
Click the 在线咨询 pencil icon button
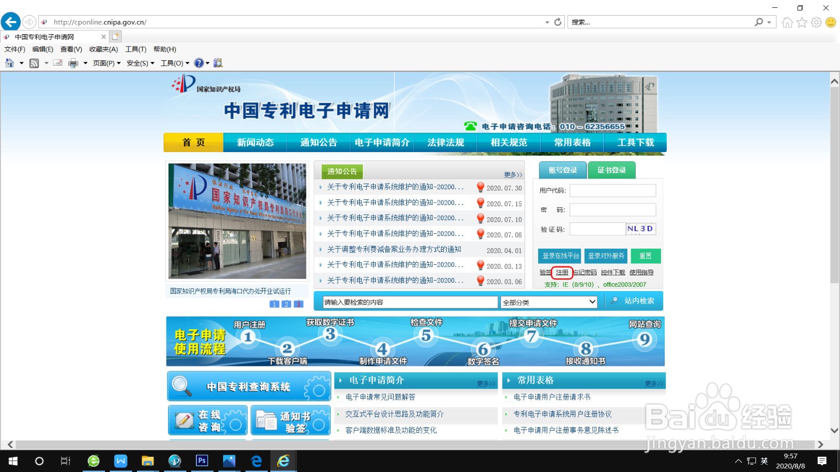point(208,420)
